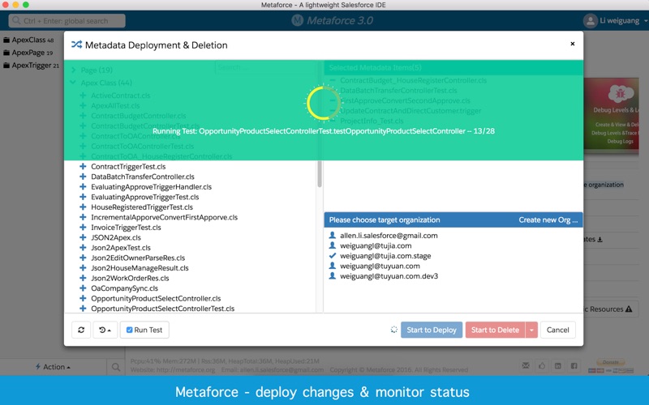Expand the Action menu at bottom left
This screenshot has width=649, height=405.
point(53,367)
